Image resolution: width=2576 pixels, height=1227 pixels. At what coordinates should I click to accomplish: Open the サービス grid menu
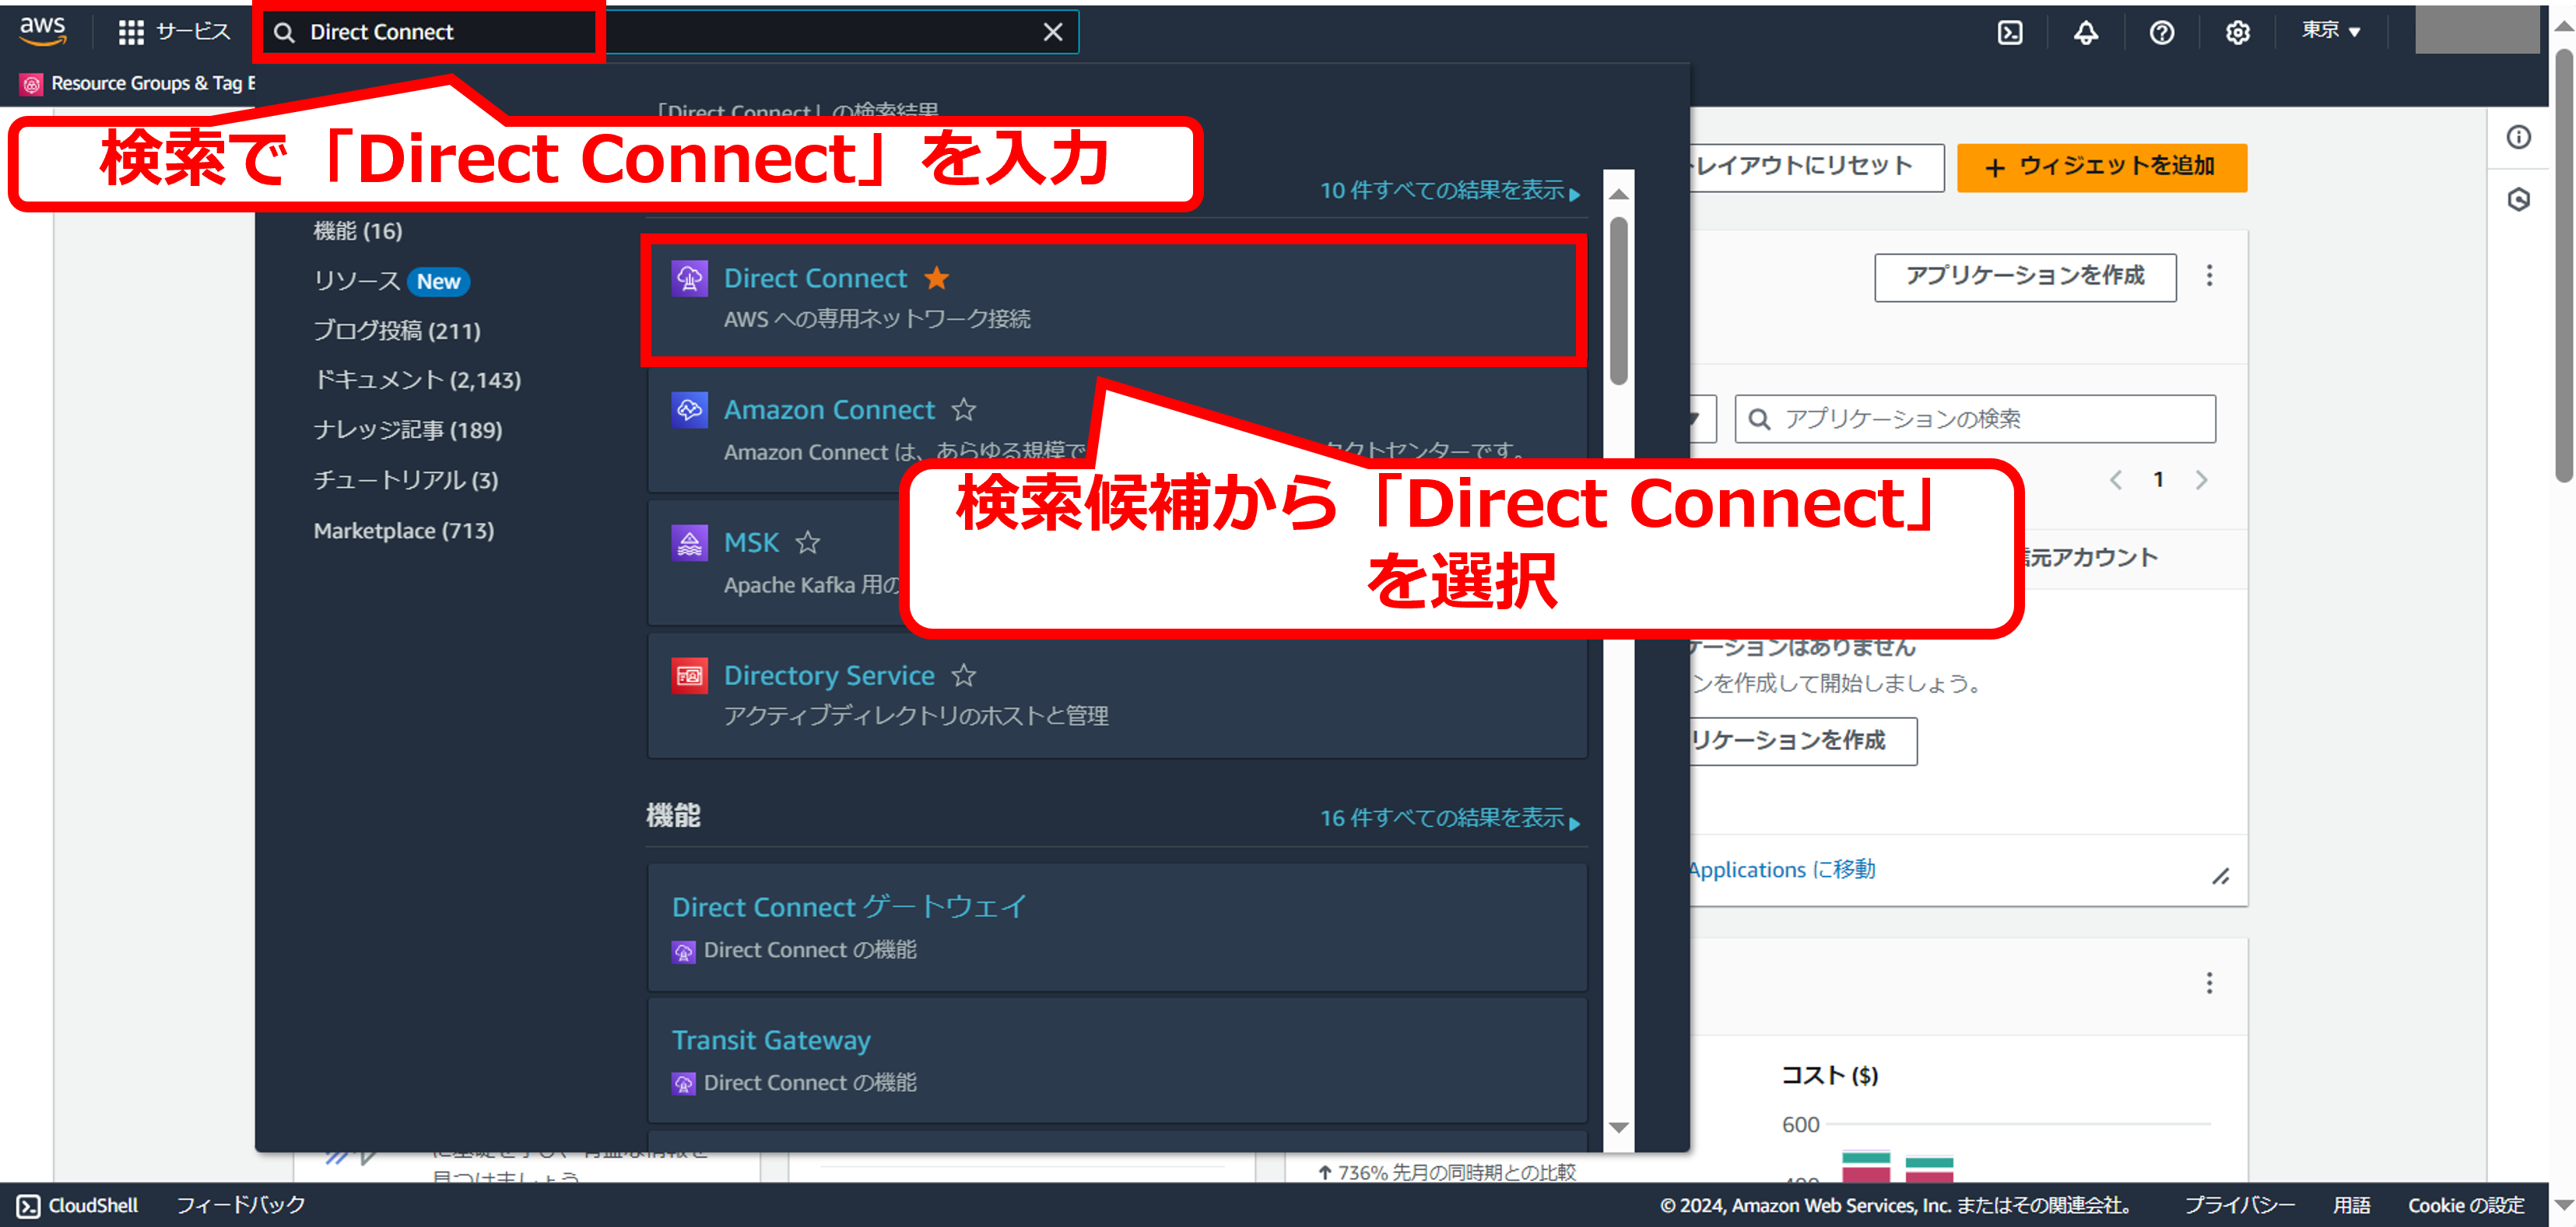coord(174,32)
